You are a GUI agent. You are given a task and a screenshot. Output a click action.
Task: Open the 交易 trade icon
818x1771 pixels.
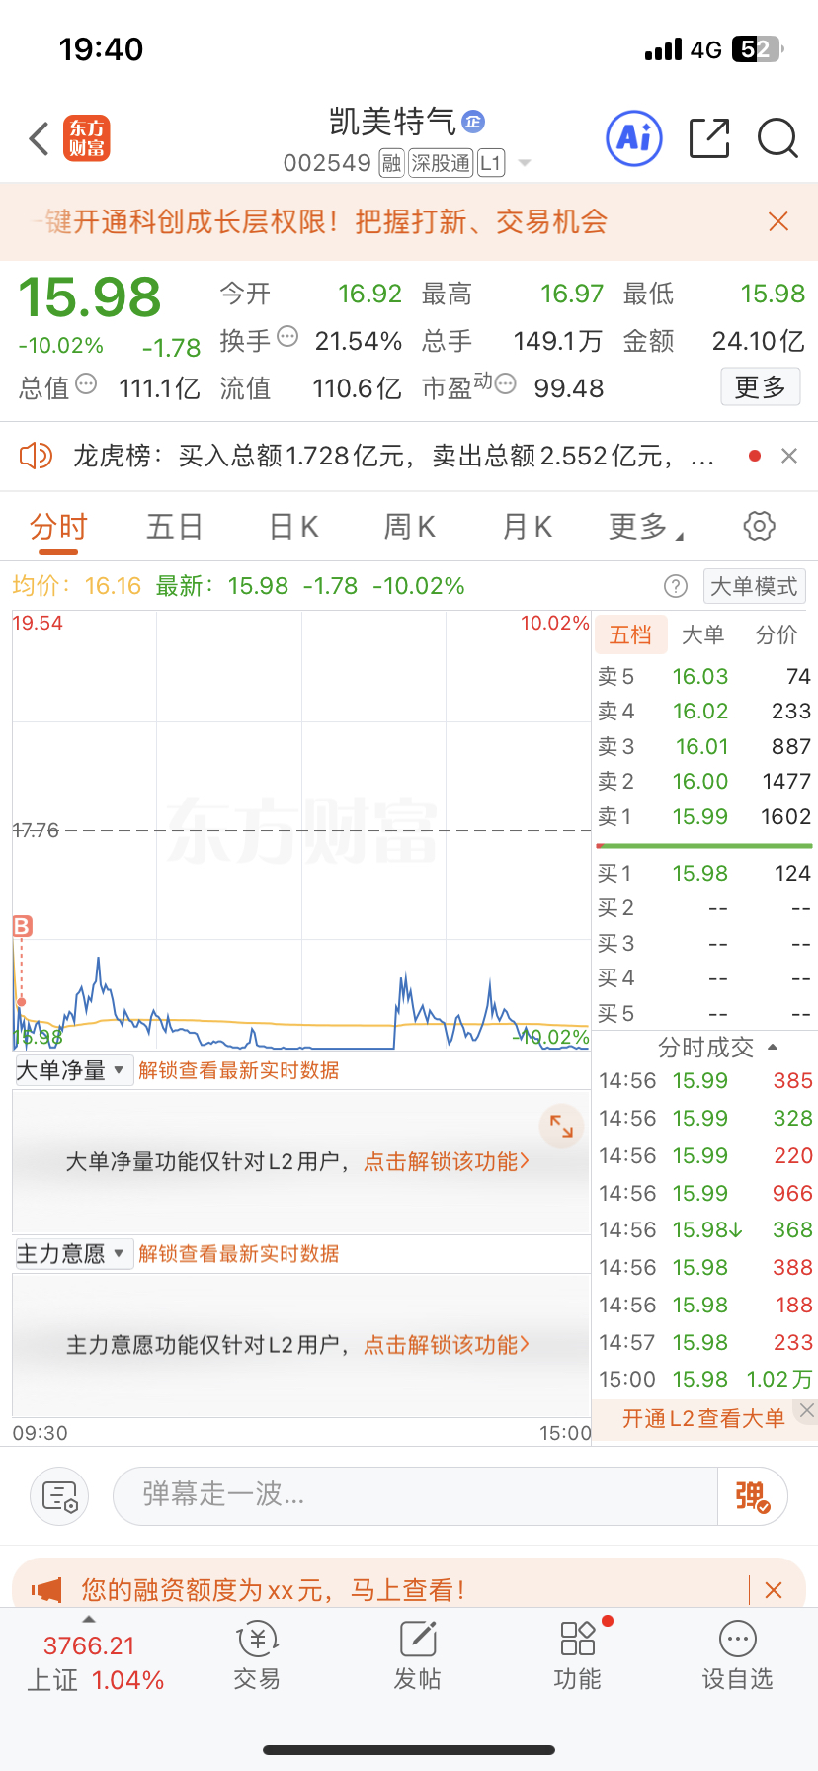tap(257, 1655)
